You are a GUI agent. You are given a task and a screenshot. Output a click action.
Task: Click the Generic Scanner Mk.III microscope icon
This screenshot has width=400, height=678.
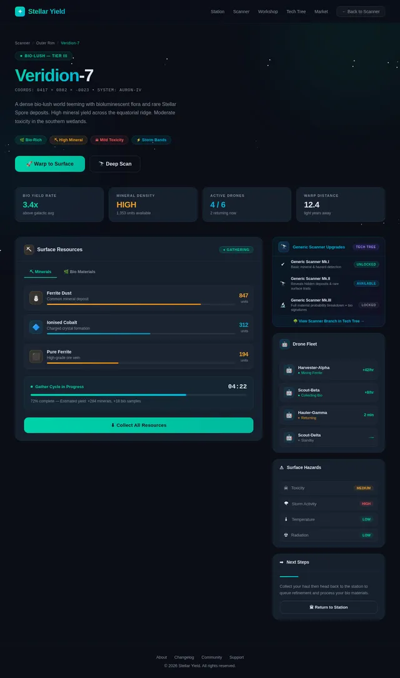coord(282,305)
